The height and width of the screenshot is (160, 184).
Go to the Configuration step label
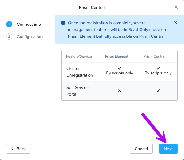pos(30,37)
